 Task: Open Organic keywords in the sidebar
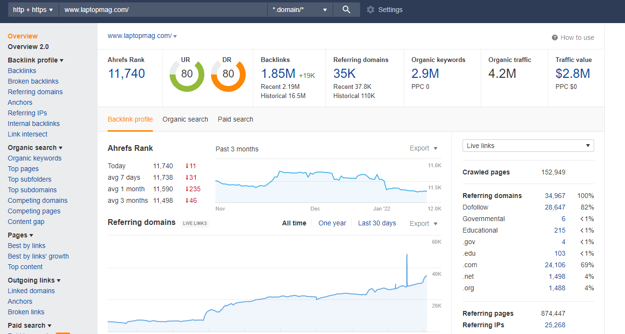coord(35,158)
